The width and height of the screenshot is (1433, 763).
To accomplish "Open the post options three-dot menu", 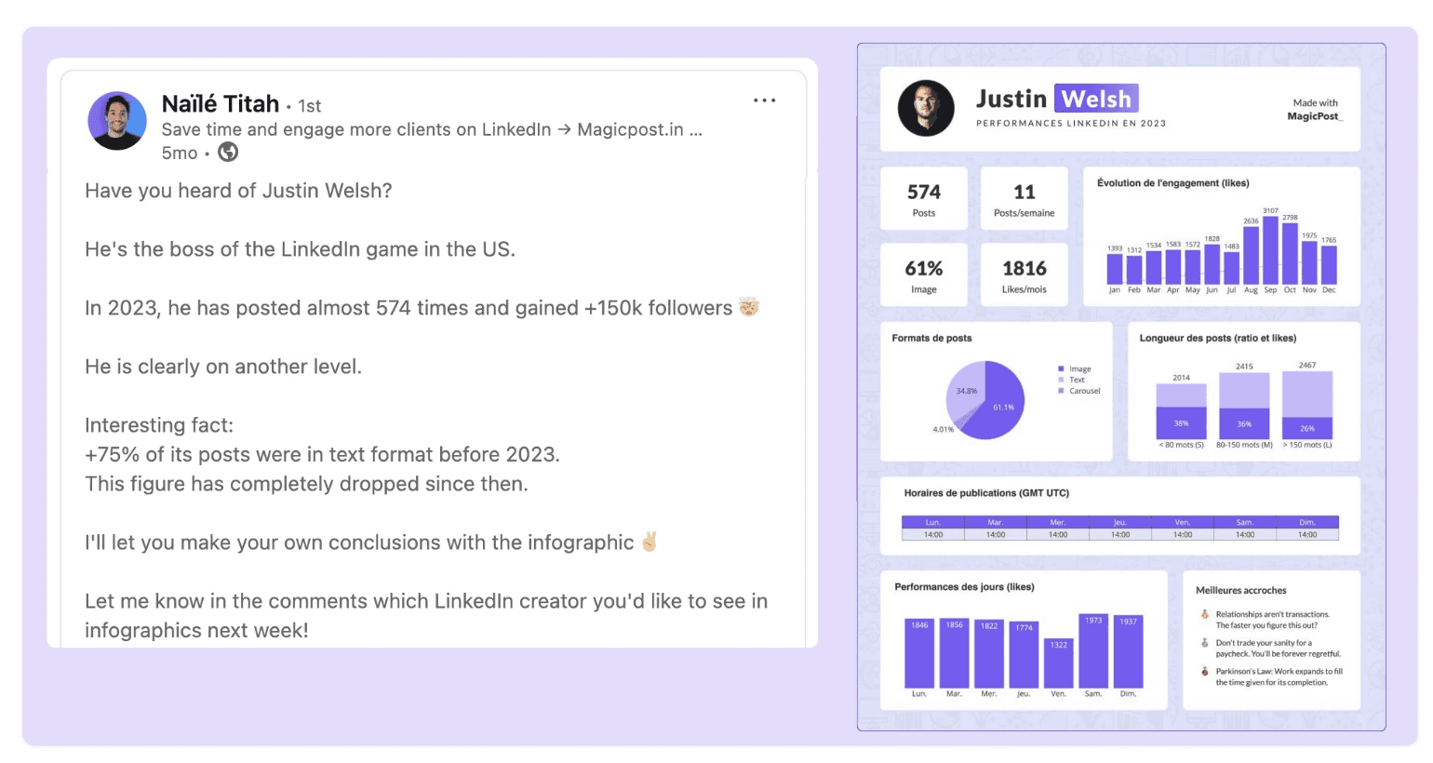I will coord(764,100).
